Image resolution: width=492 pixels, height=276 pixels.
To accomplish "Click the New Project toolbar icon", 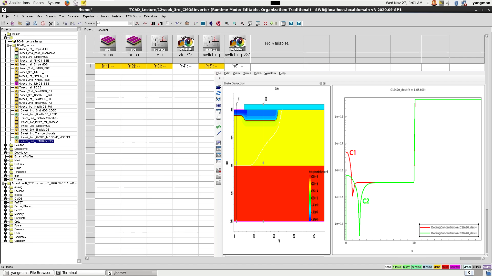I will (x=3, y=23).
